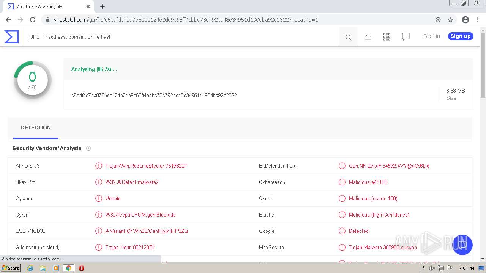
Task: Click the AhnLab-V3 detection alert icon
Action: pyautogui.click(x=99, y=166)
